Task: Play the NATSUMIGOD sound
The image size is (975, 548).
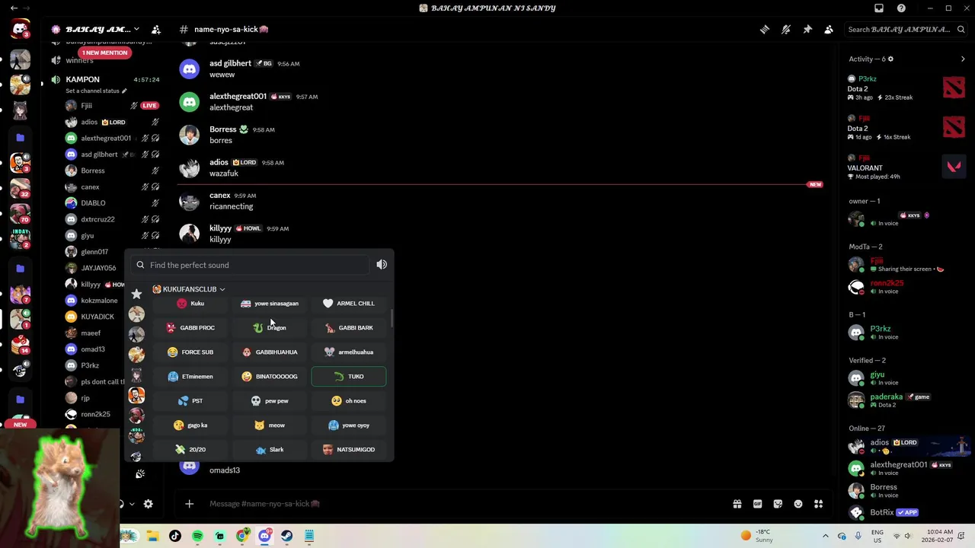Action: click(349, 449)
